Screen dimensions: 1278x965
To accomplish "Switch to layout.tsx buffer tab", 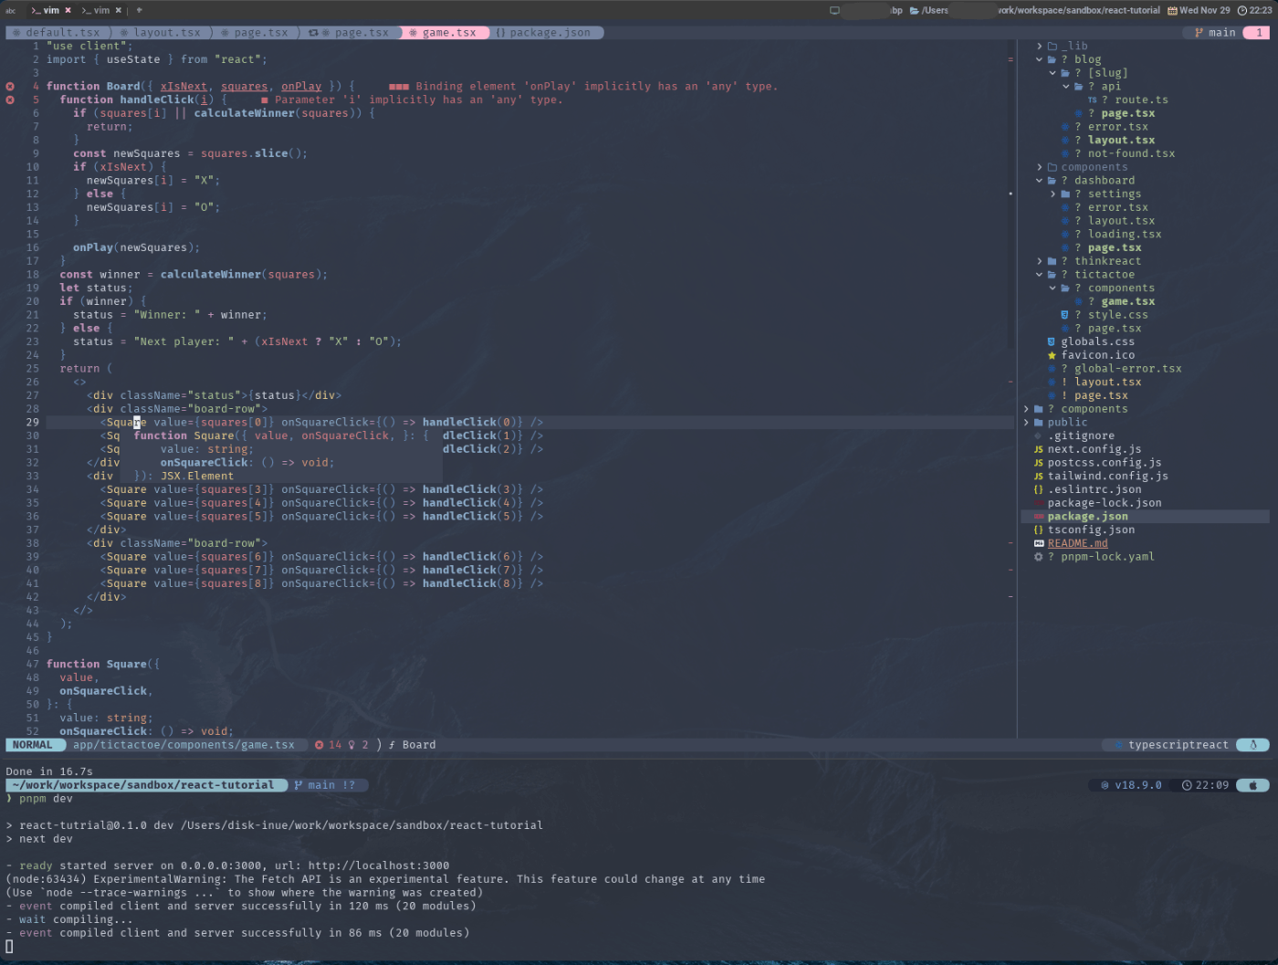I will click(x=161, y=32).
